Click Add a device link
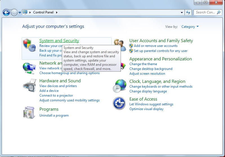This screenshot has width=225, height=157. (49, 91)
